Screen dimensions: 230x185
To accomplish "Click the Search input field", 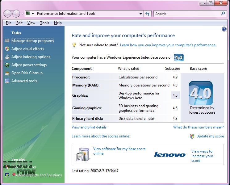I will coord(187,14).
